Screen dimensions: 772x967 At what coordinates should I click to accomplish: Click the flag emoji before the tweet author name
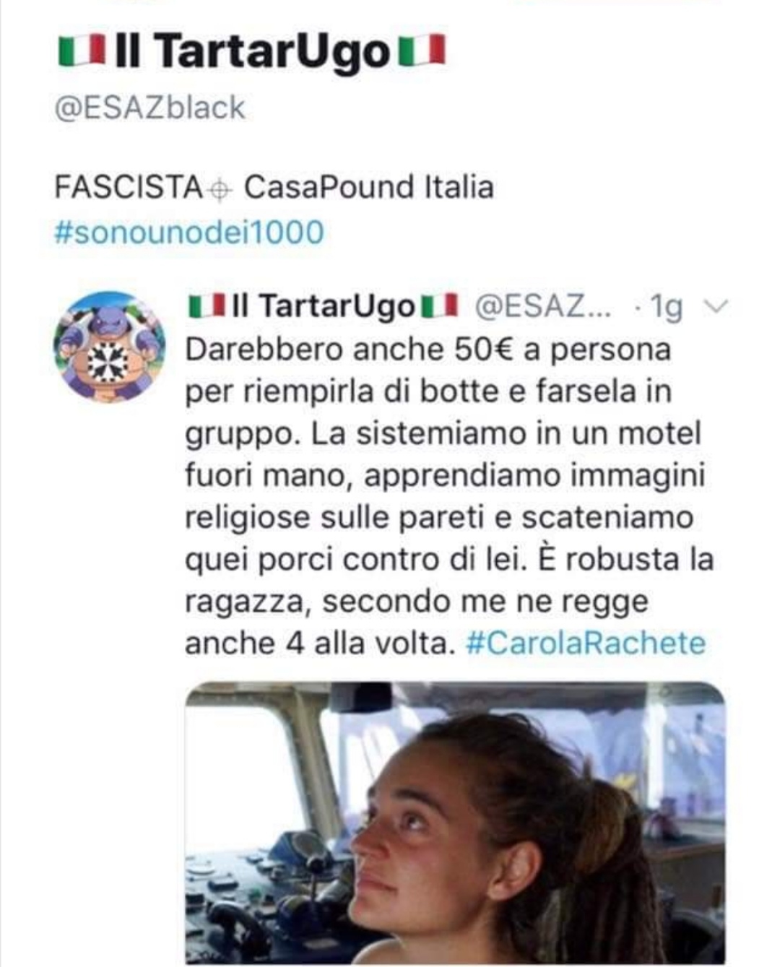point(208,306)
